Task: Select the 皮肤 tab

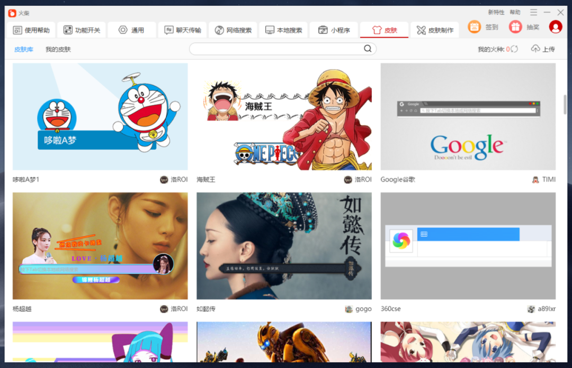Action: click(x=384, y=30)
